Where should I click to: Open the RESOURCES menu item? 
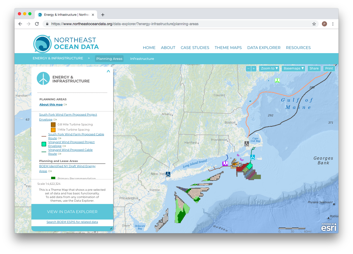point(298,48)
